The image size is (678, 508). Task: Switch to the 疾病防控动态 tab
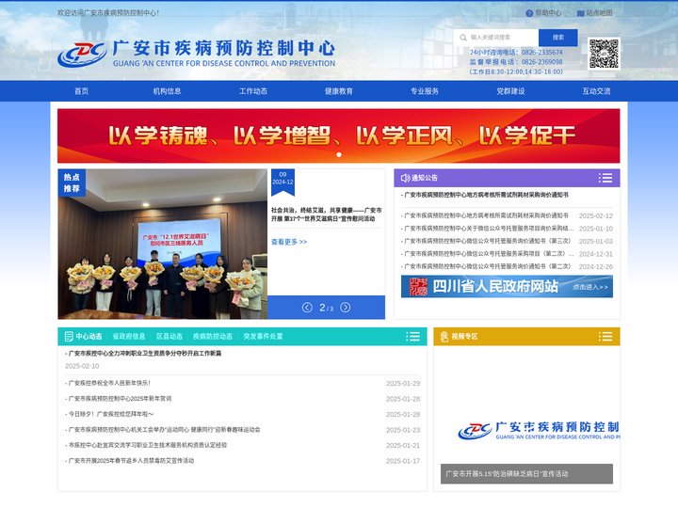[213, 337]
